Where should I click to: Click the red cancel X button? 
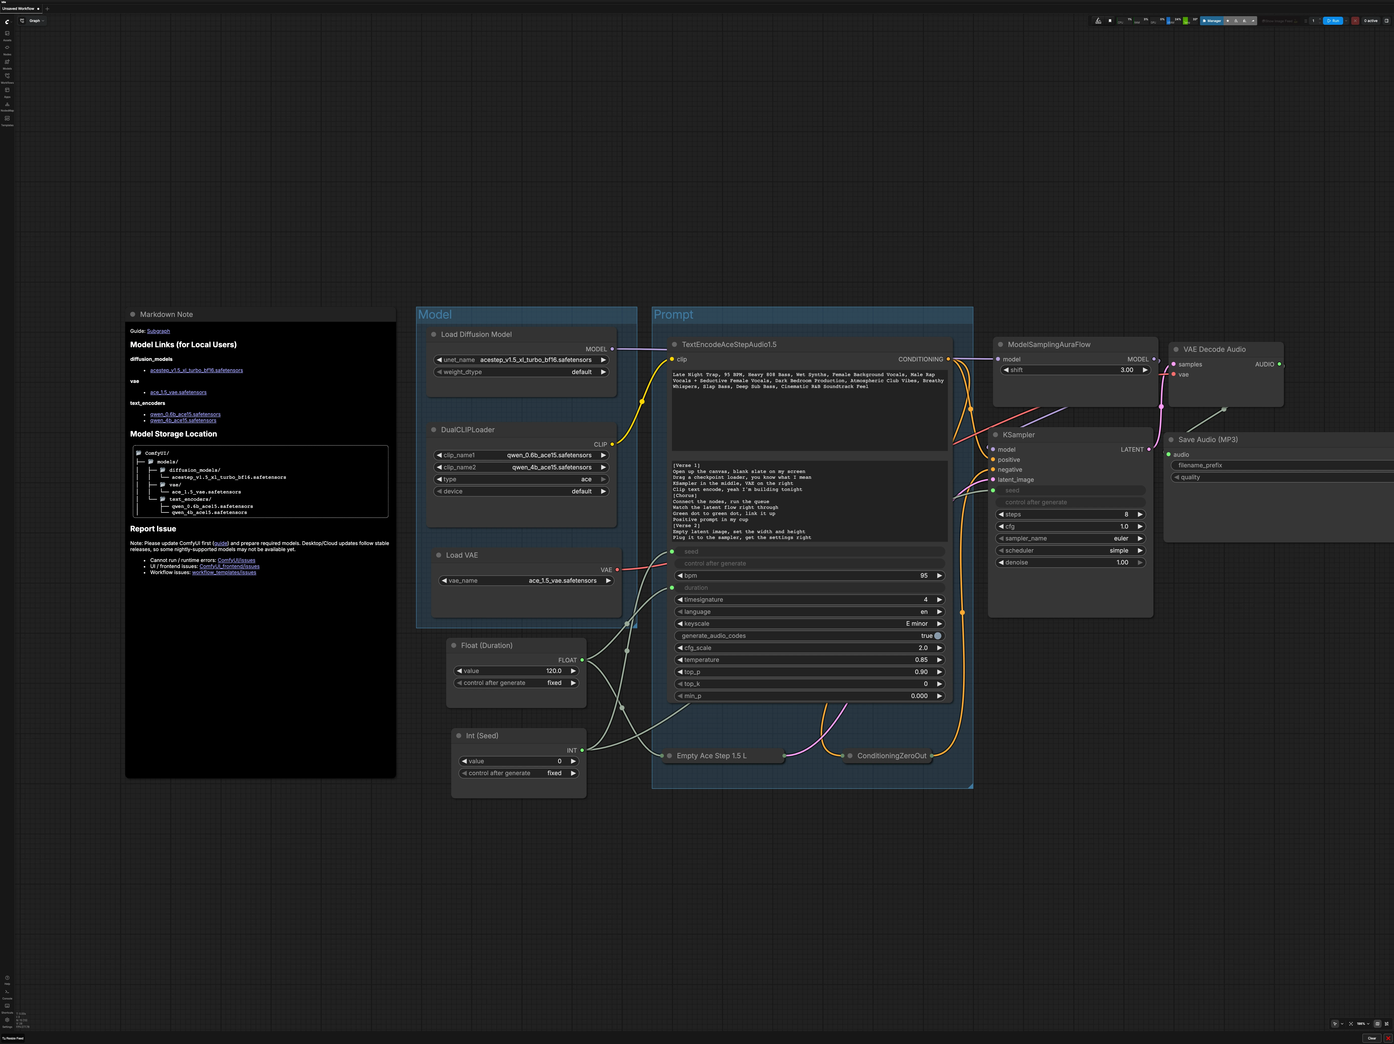pos(1355,21)
